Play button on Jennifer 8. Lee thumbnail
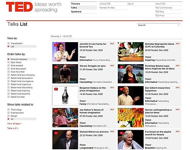Screen dimensions: 190x150 pyautogui.click(x=56, y=45)
